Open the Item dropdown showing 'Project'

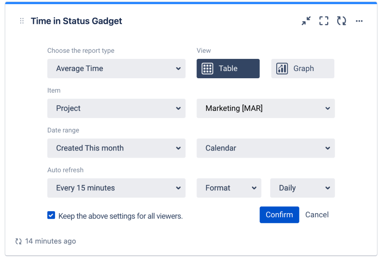(116, 108)
